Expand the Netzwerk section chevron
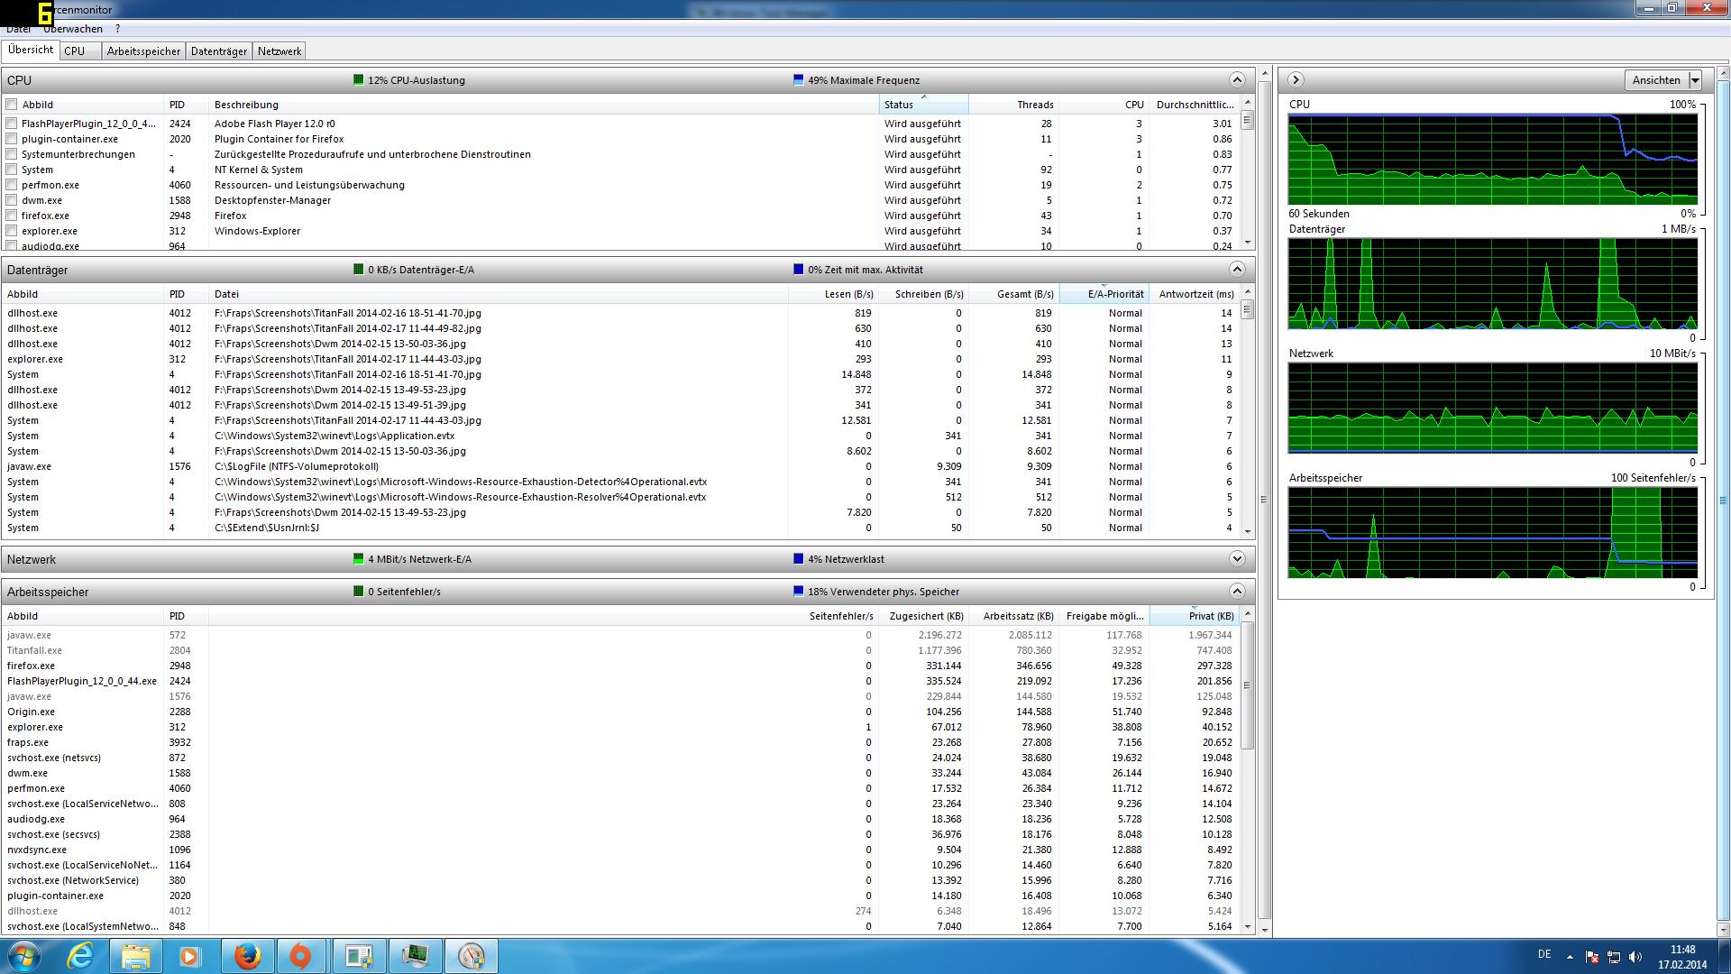Image resolution: width=1731 pixels, height=974 pixels. (1237, 559)
